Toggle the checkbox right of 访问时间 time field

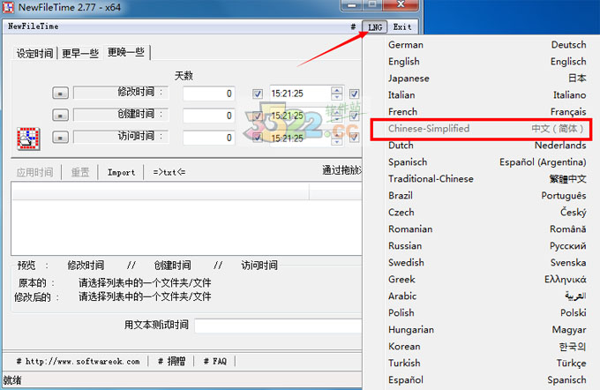click(x=354, y=138)
